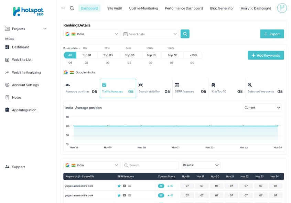Click the Nov 18 data point on chart
This screenshot has height=203, width=291.
(74, 126)
